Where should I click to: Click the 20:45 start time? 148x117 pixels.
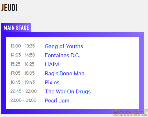click(x=16, y=91)
